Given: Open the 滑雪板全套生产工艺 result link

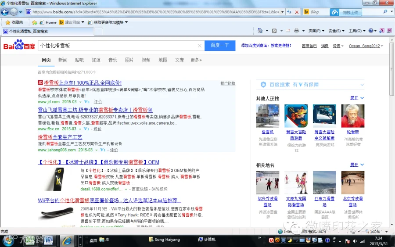Looking at the screenshot, I should [60, 137].
